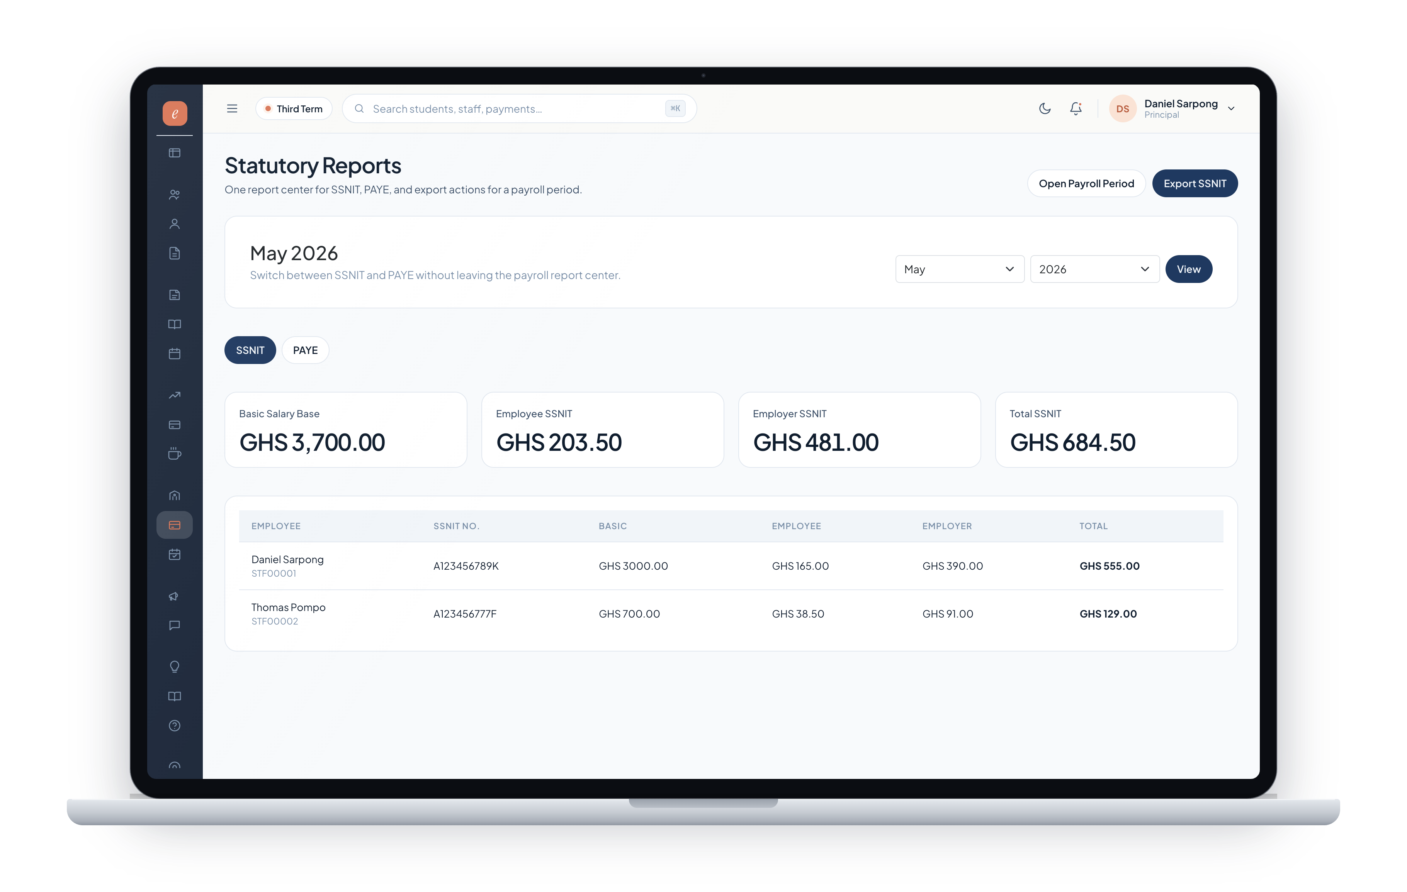Image resolution: width=1407 pixels, height=892 pixels.
Task: Toggle dark mode with the moon icon
Action: point(1045,108)
